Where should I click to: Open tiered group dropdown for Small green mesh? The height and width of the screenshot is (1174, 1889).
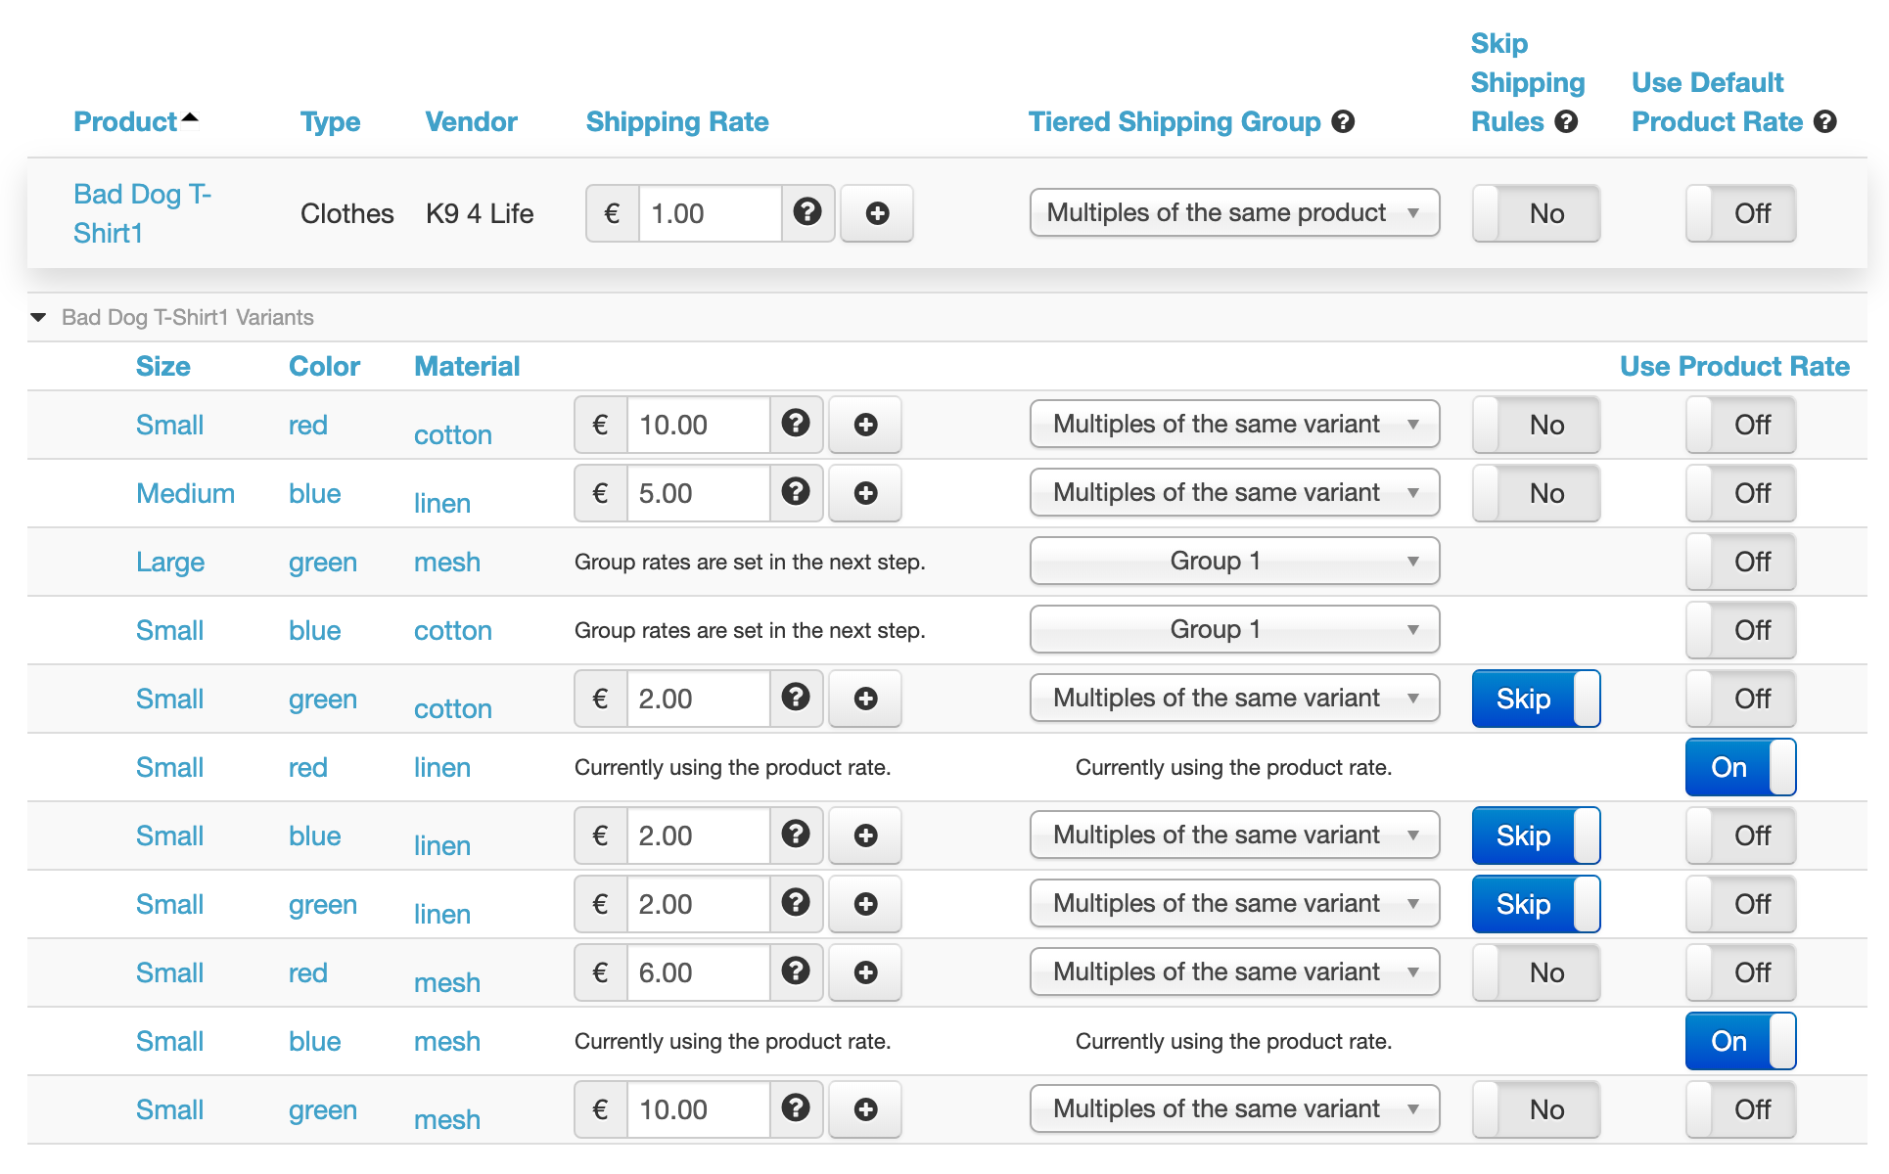point(1234,1109)
